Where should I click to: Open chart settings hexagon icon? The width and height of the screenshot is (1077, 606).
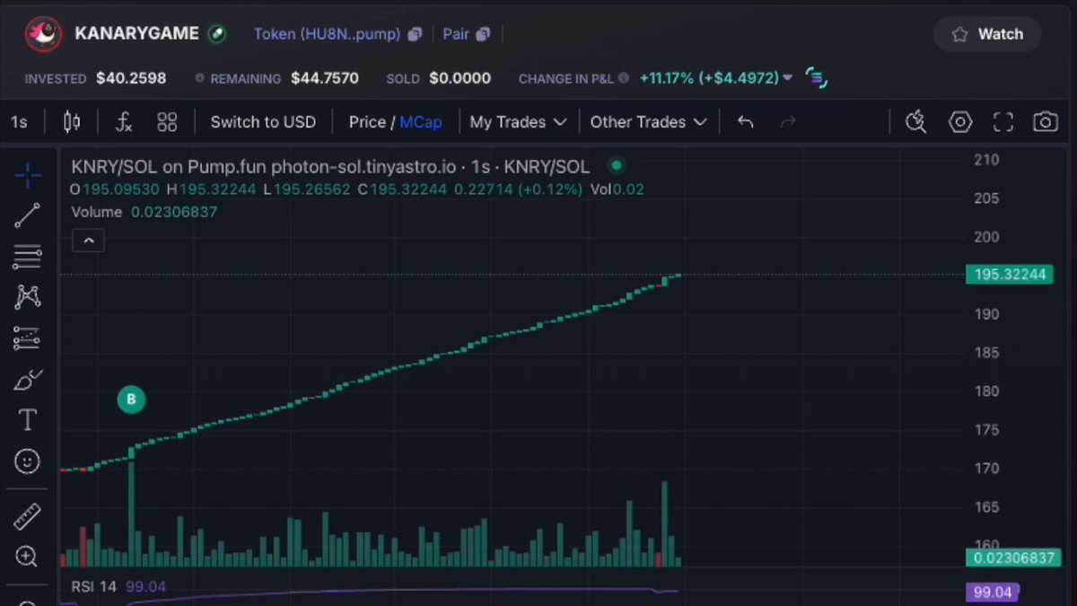click(960, 122)
